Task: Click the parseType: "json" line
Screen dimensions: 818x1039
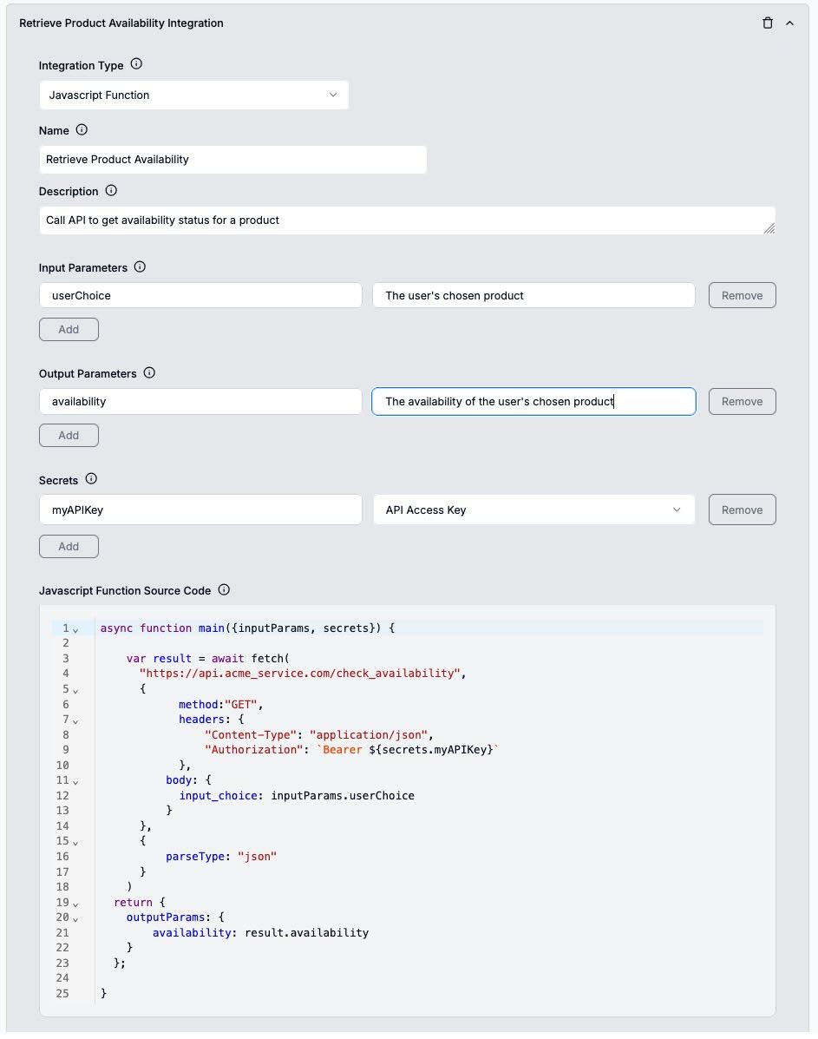Action: click(x=220, y=856)
